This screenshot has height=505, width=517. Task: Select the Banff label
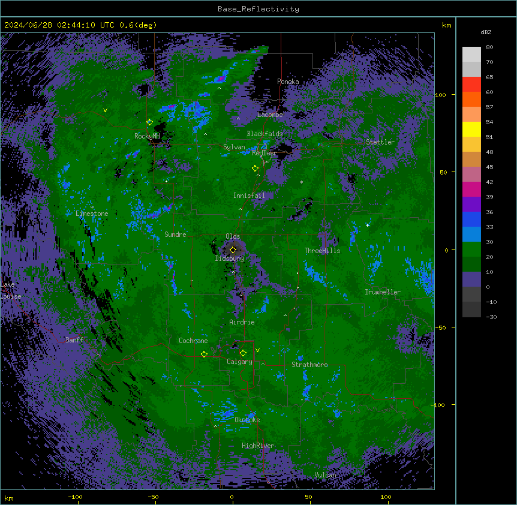click(x=74, y=340)
